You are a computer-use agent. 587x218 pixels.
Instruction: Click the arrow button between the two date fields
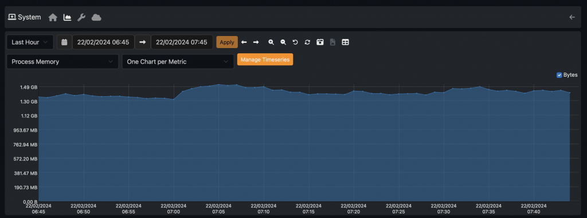pyautogui.click(x=143, y=42)
